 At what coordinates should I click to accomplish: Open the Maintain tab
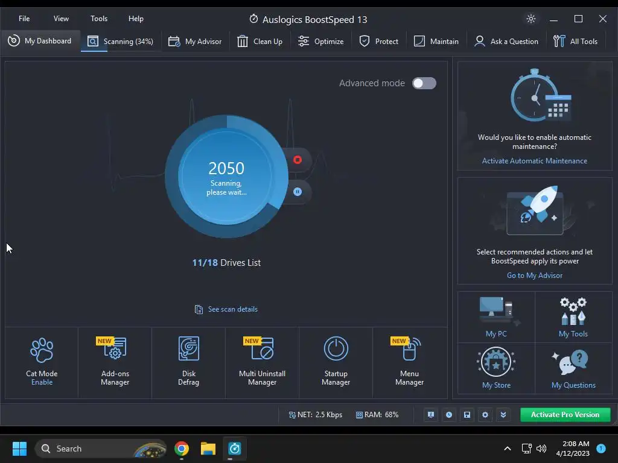pyautogui.click(x=436, y=42)
